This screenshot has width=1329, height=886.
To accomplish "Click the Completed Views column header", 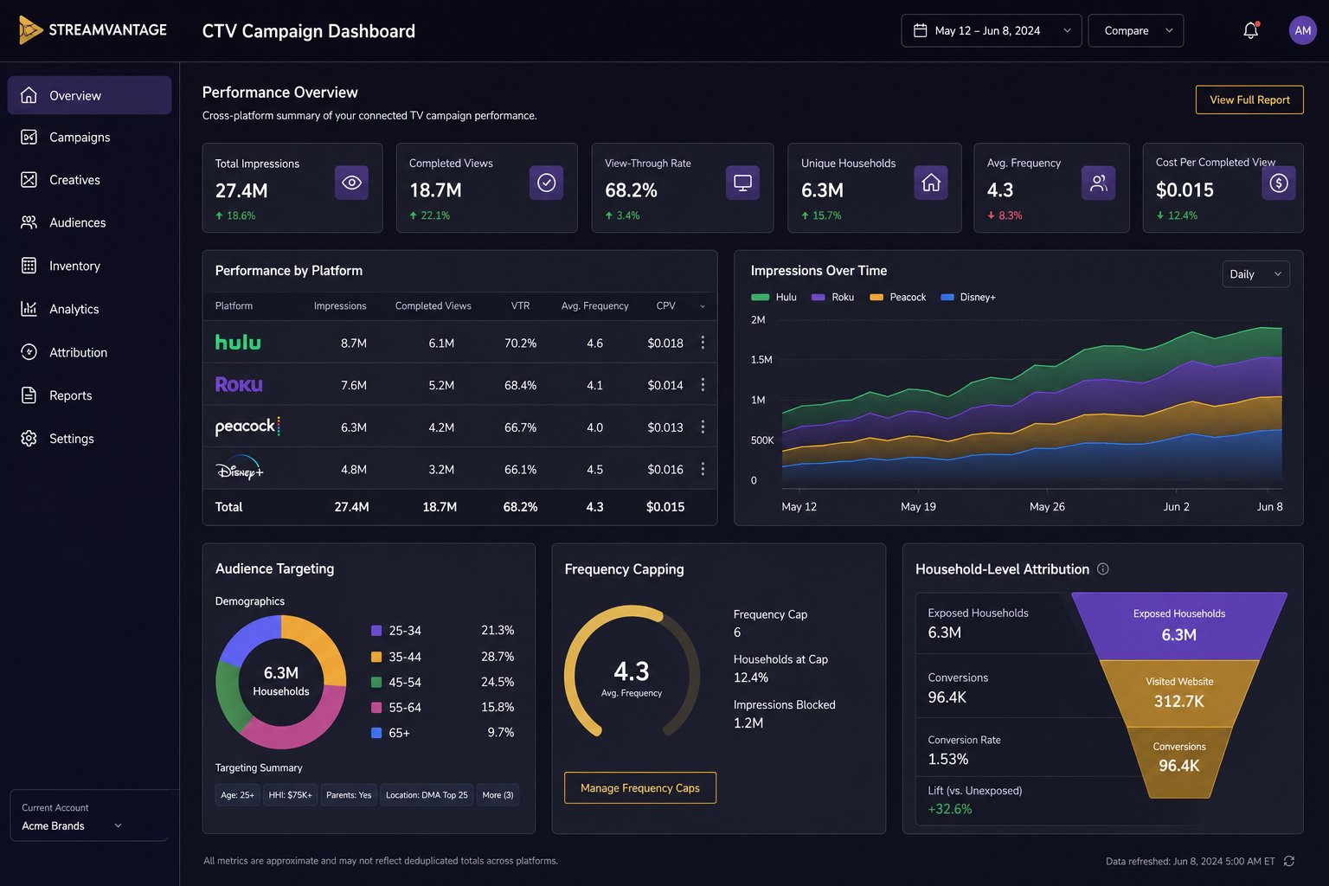I will point(433,306).
